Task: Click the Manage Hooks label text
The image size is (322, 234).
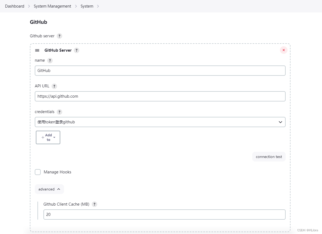Action: [x=58, y=172]
